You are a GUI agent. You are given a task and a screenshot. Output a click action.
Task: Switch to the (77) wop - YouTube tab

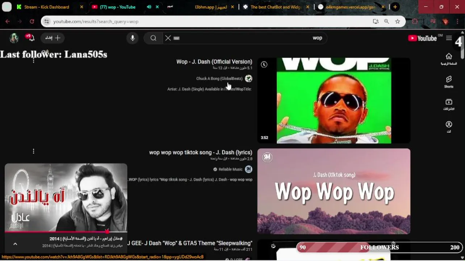click(x=118, y=7)
